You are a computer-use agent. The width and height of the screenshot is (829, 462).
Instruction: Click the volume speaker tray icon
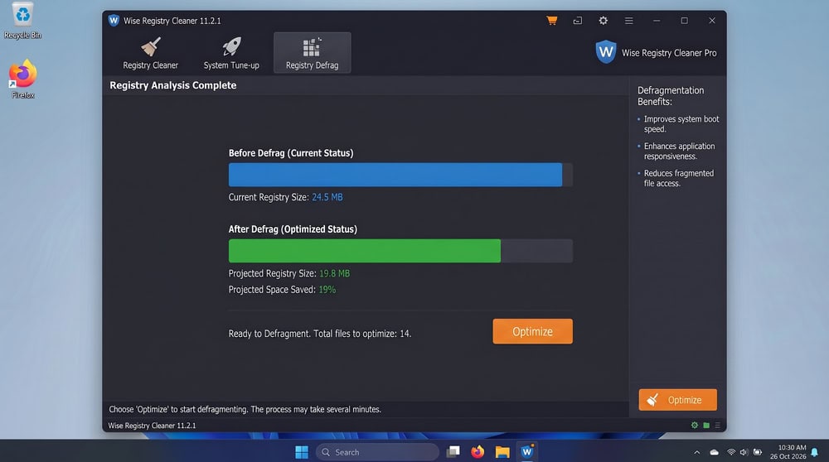[x=744, y=453]
